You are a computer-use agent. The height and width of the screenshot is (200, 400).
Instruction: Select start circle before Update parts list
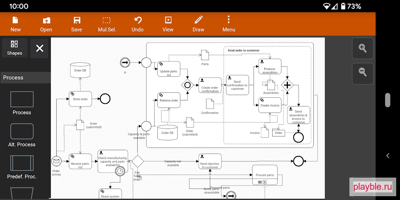[146, 62]
